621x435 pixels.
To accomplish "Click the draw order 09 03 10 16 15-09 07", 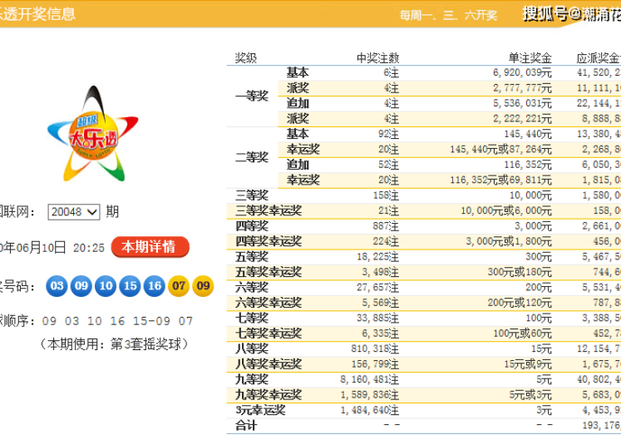I will (x=117, y=321).
